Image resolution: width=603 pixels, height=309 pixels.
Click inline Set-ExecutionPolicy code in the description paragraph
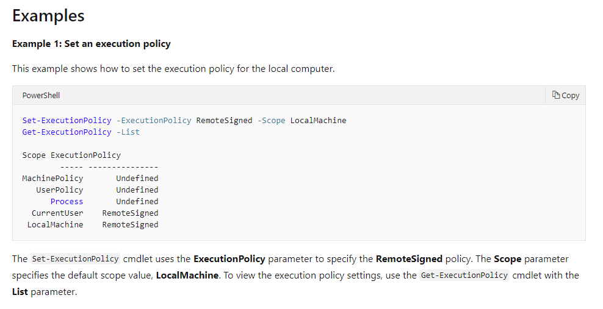click(x=75, y=259)
